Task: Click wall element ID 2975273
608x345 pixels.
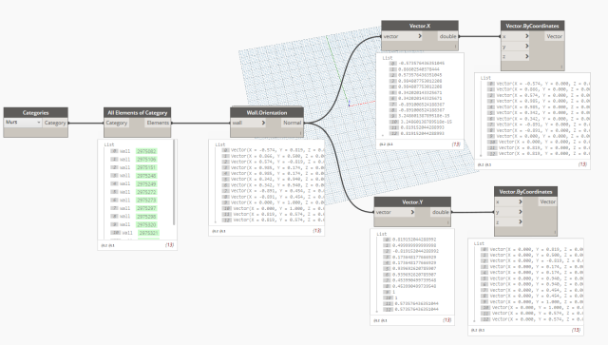Action: (x=146, y=201)
